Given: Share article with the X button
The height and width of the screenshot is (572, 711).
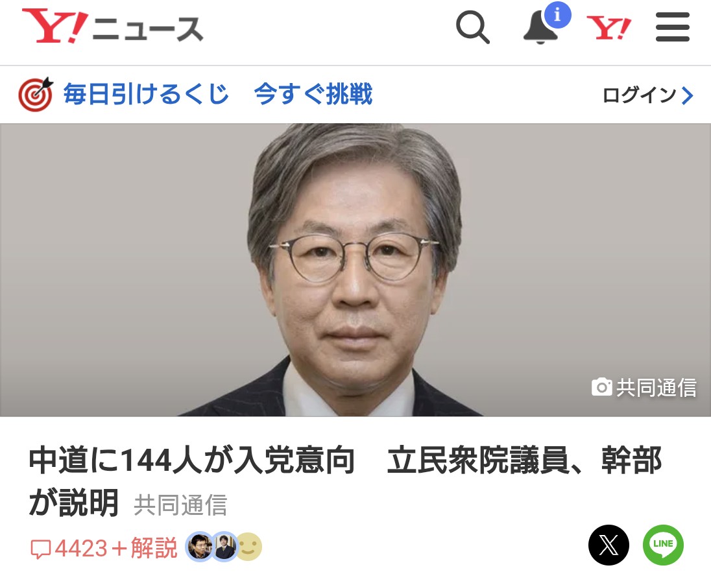Looking at the screenshot, I should [609, 545].
